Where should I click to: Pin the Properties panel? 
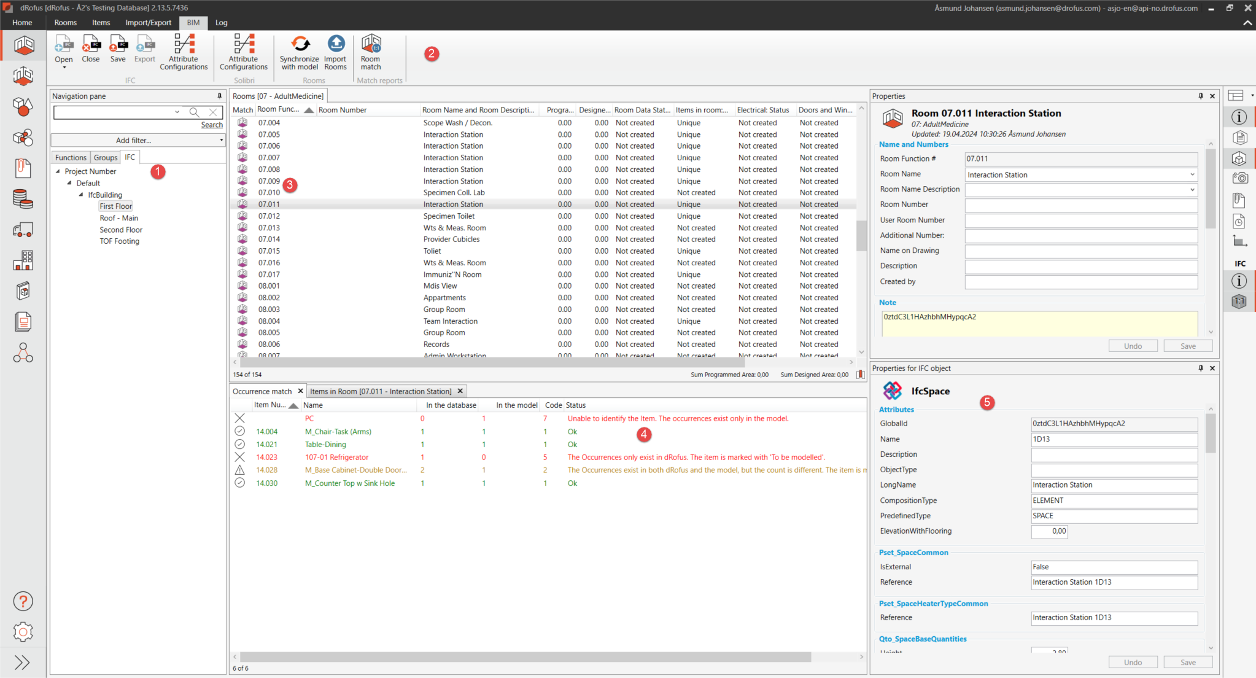(x=1201, y=96)
